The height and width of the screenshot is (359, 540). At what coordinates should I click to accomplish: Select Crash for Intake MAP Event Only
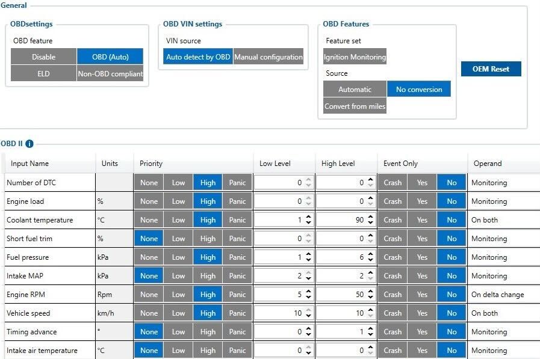[x=393, y=276]
